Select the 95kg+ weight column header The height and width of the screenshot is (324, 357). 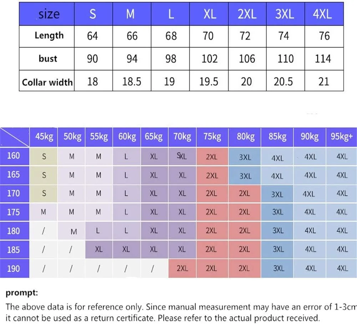click(x=342, y=137)
